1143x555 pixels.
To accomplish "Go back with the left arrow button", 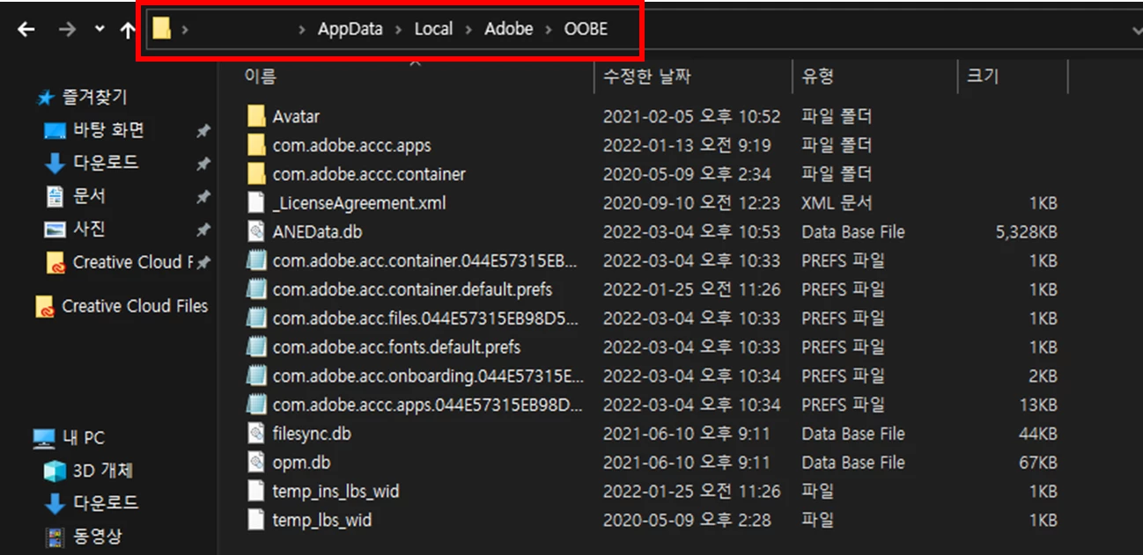I will coord(26,29).
